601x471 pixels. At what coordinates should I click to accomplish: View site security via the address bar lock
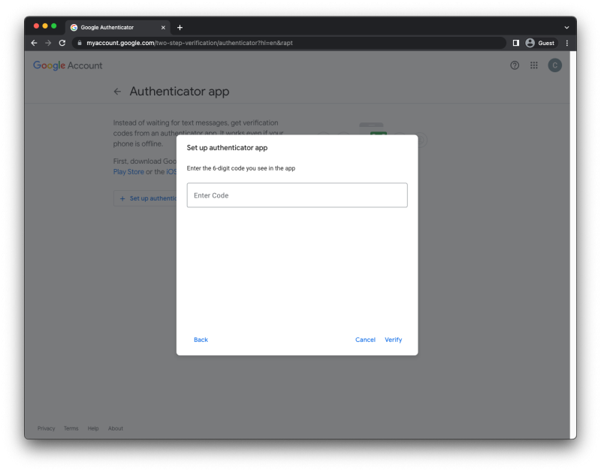click(80, 43)
